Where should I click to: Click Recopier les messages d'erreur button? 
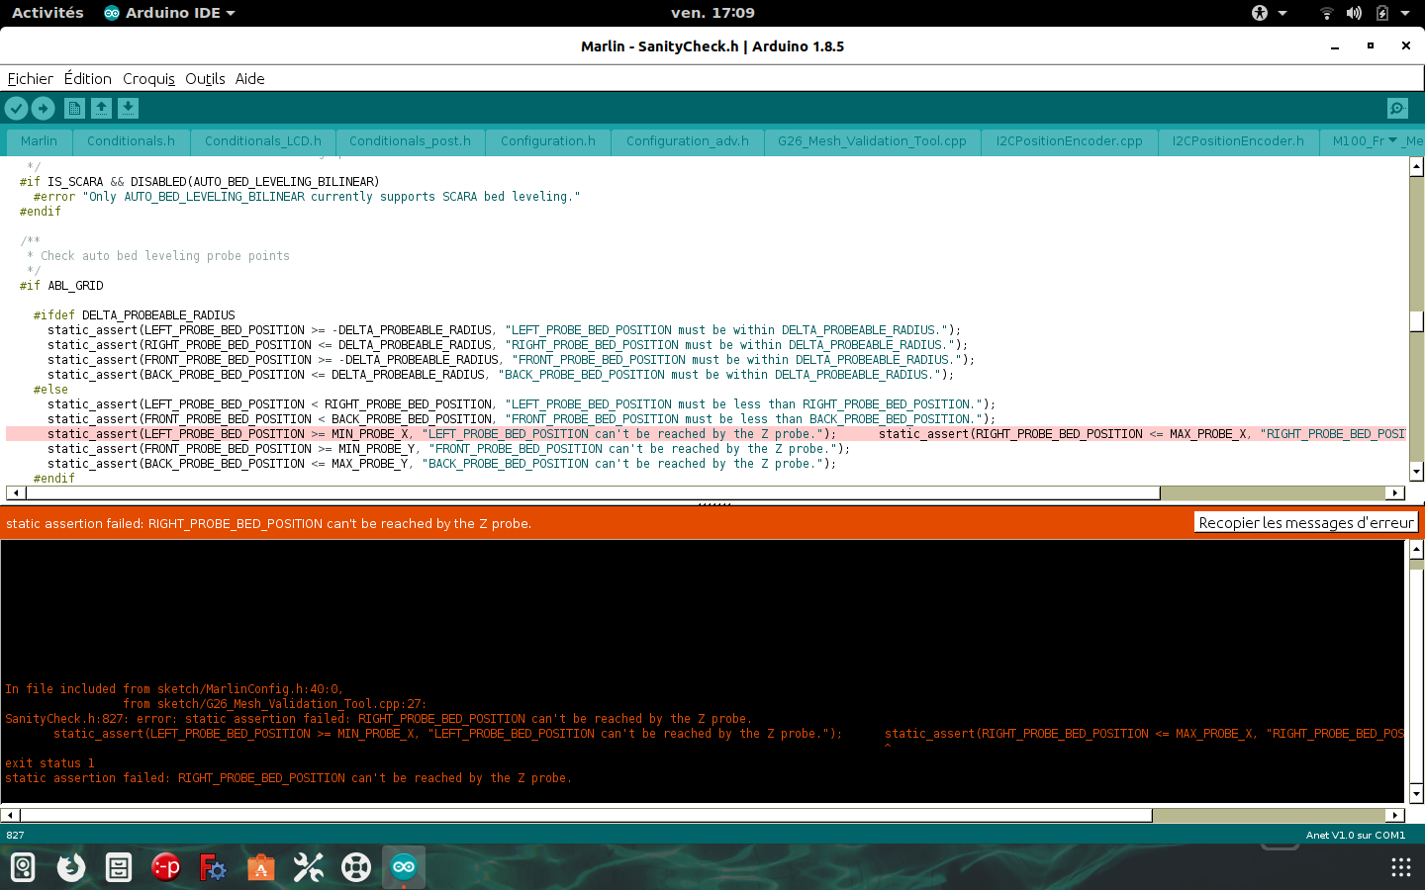coord(1306,522)
